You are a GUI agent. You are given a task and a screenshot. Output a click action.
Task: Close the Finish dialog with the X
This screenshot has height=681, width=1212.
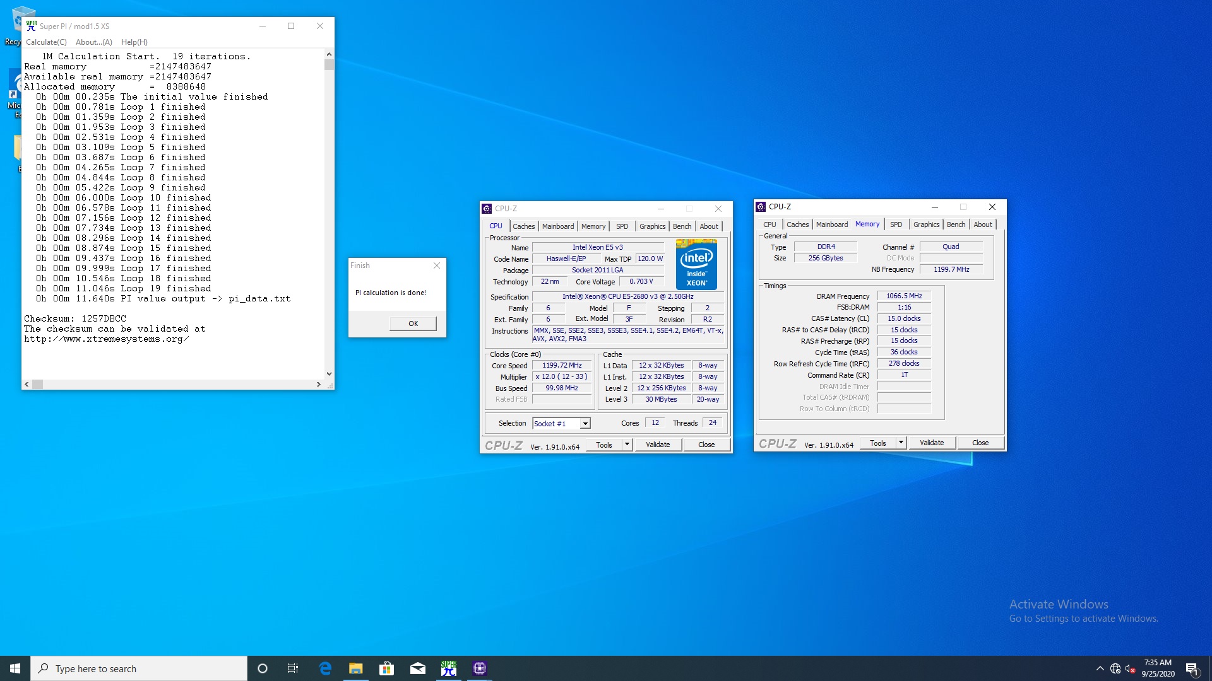pos(437,265)
